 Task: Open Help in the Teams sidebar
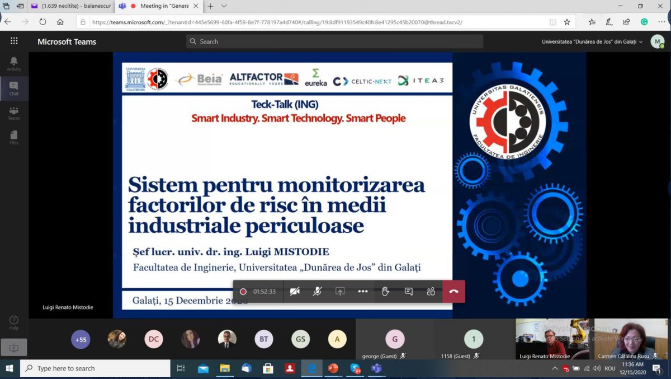(14, 322)
